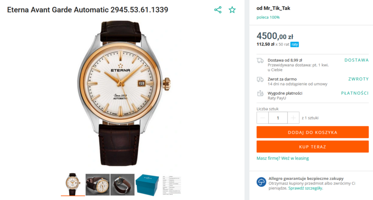Follow the 'Sprawdź szczegóły' link
Image resolution: width=373 pixels, height=200 pixels.
coord(305,188)
